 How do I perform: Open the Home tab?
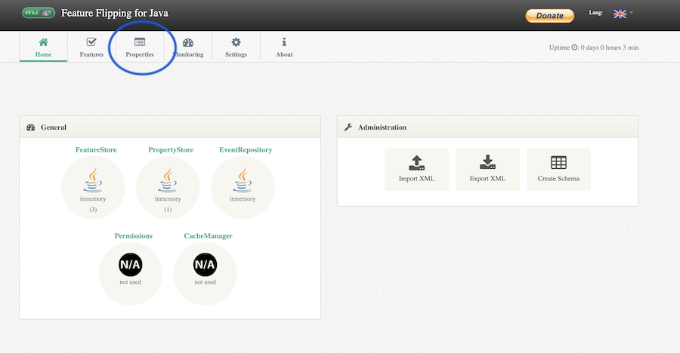tap(43, 47)
